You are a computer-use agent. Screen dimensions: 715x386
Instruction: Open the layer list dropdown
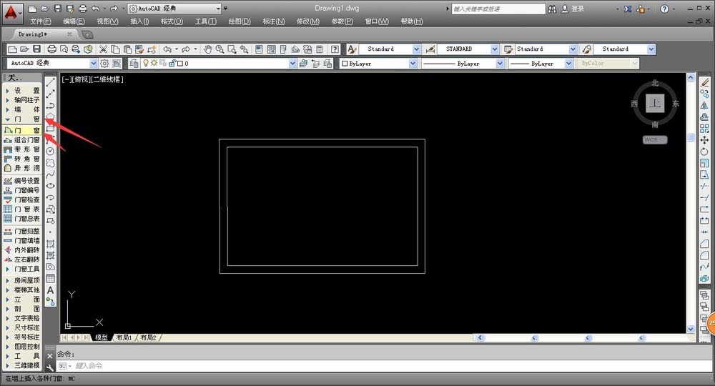coord(292,64)
